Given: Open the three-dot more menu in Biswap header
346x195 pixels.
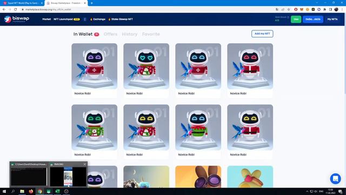Looking at the screenshot, I should (85, 19).
